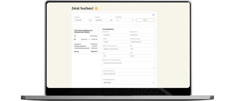Click the Reinigungsgebühr amount 30.00 €
The image size is (235, 101).
tap(95, 46)
